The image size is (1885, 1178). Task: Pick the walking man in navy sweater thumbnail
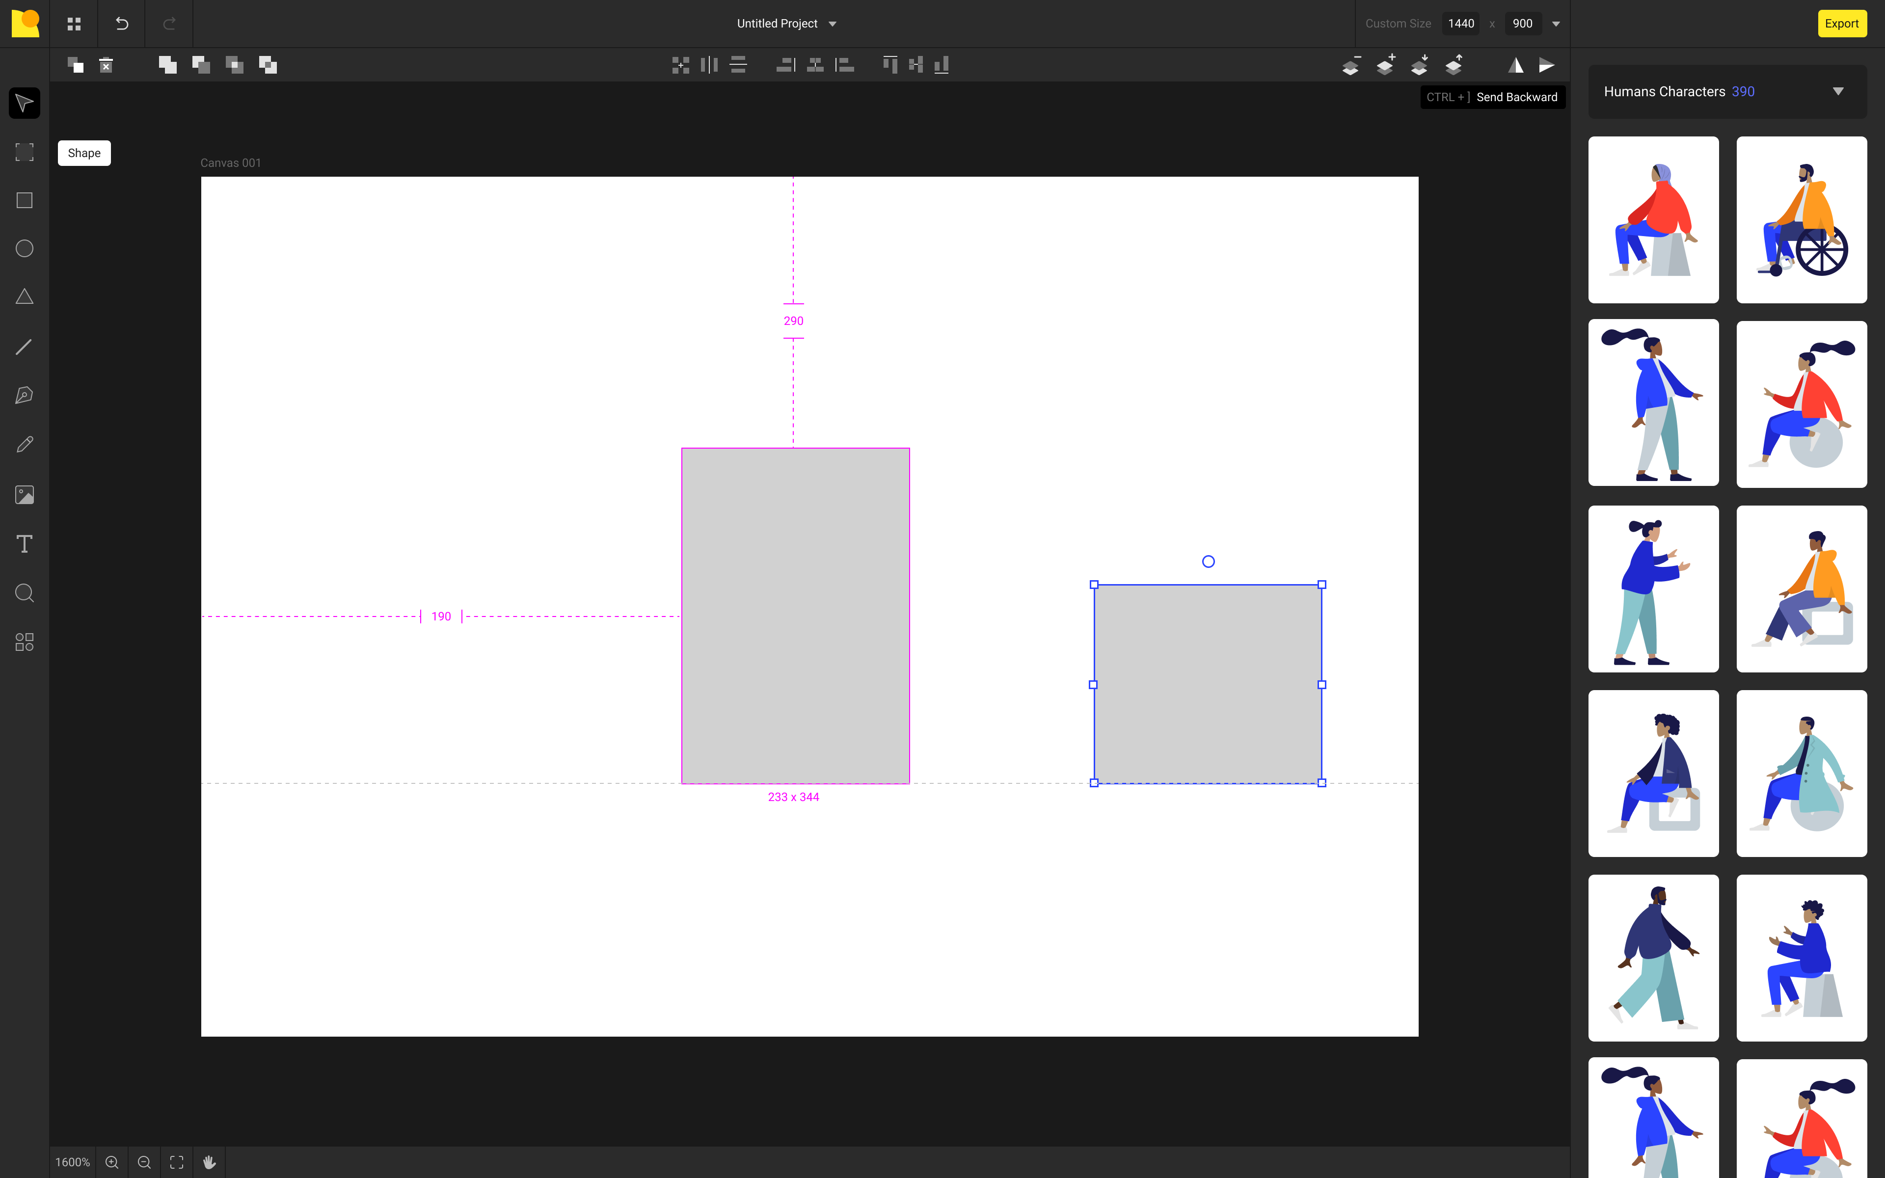(x=1653, y=958)
